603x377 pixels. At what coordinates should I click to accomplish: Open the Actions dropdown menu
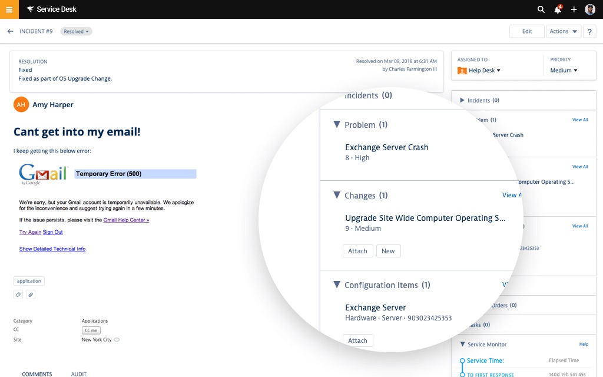point(564,32)
